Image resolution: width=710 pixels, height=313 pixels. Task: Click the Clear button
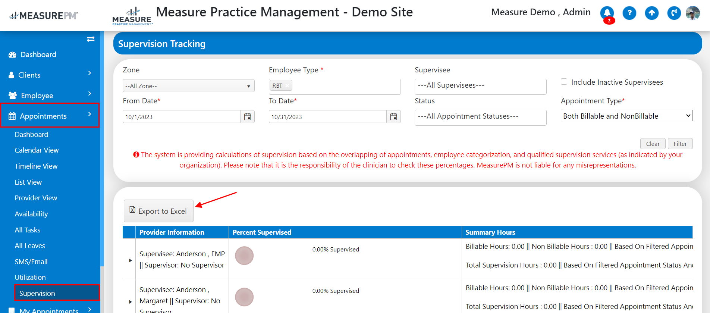pos(653,144)
